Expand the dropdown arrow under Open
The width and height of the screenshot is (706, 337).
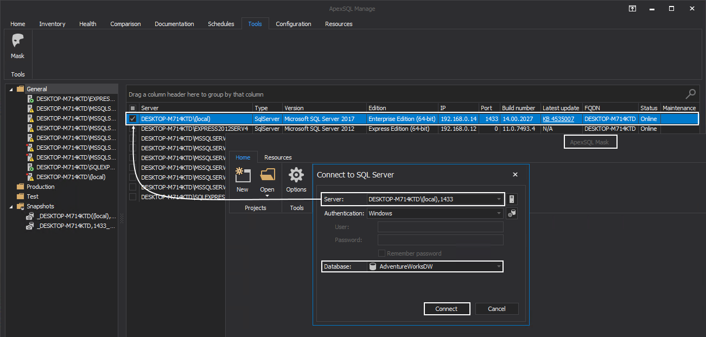tap(267, 195)
